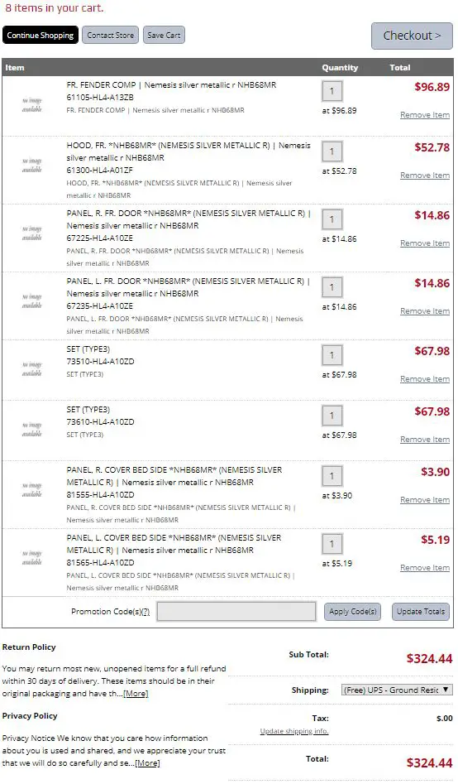Open the Shipping method dropdown
Image resolution: width=458 pixels, height=784 pixels.
pyautogui.click(x=397, y=690)
